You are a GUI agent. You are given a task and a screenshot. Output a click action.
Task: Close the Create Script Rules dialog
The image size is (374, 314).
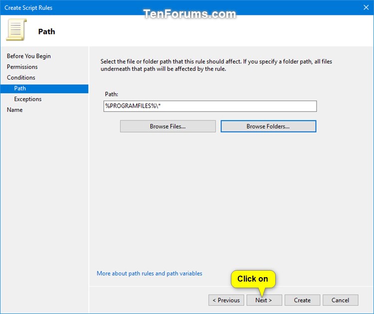point(366,7)
